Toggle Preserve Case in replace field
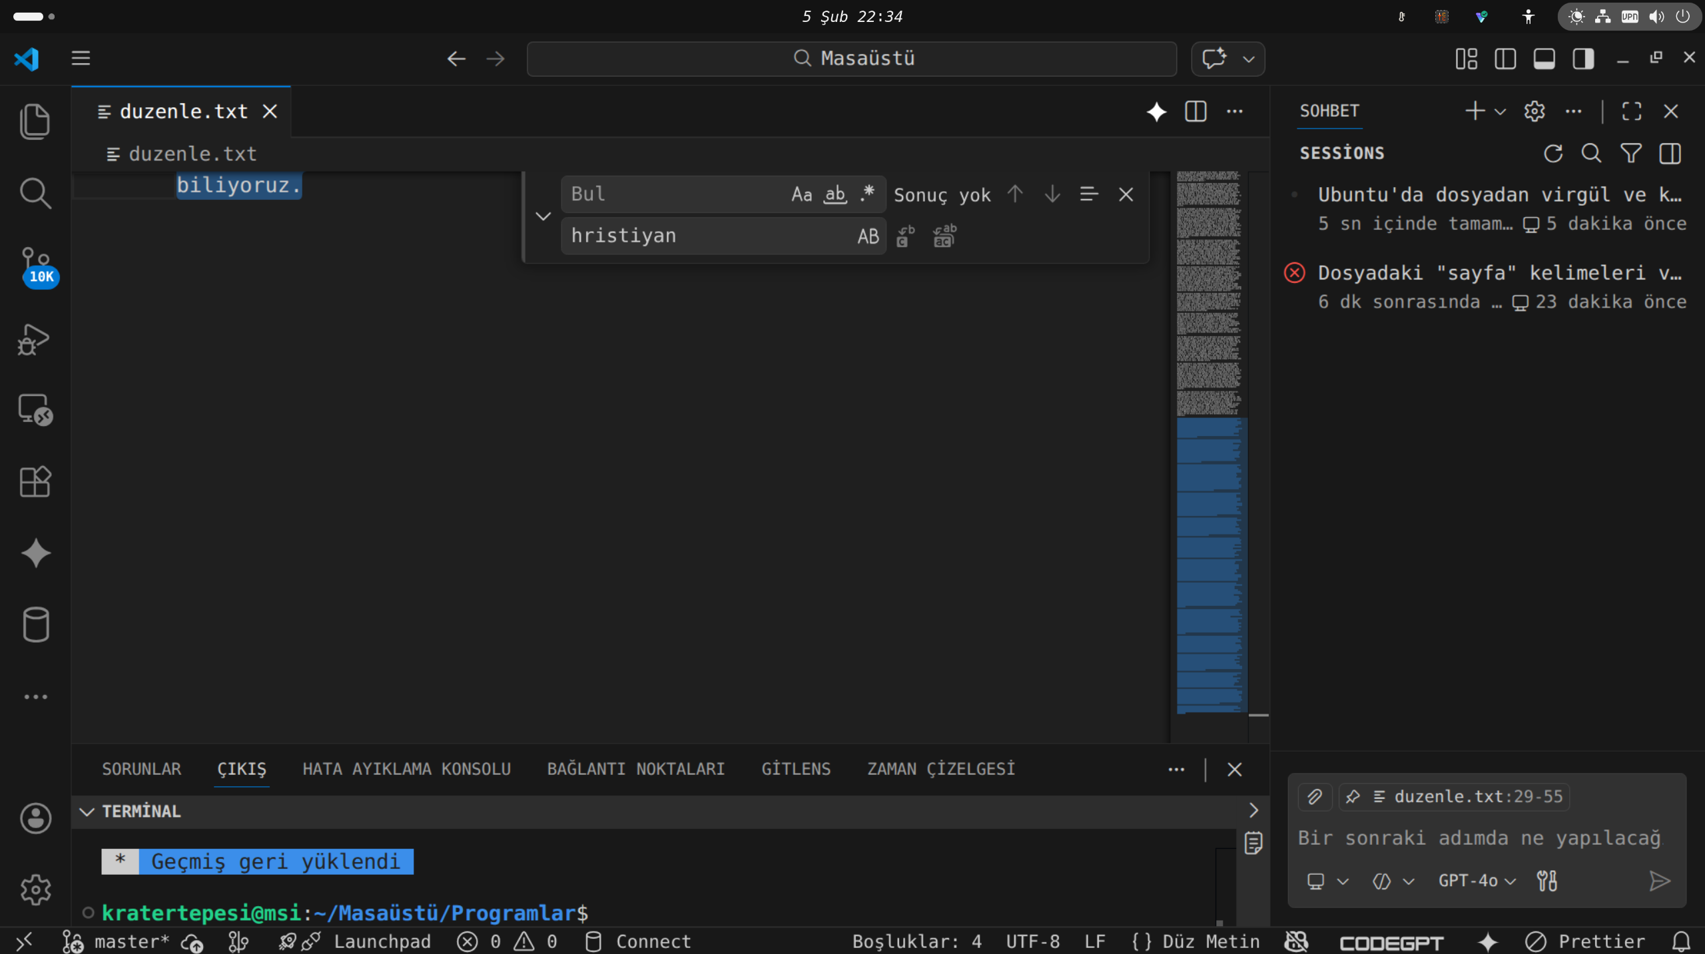 [x=868, y=236]
